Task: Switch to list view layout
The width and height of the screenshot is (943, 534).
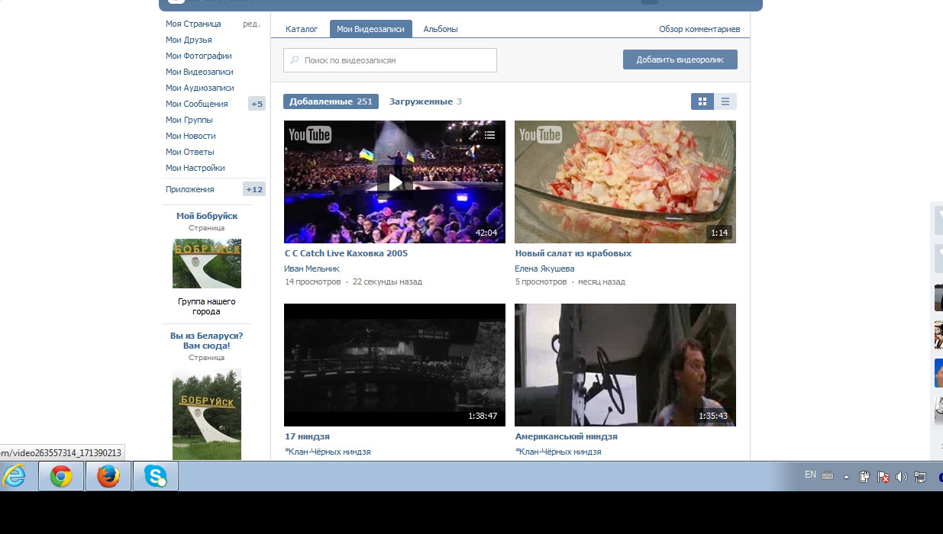Action: 725,101
